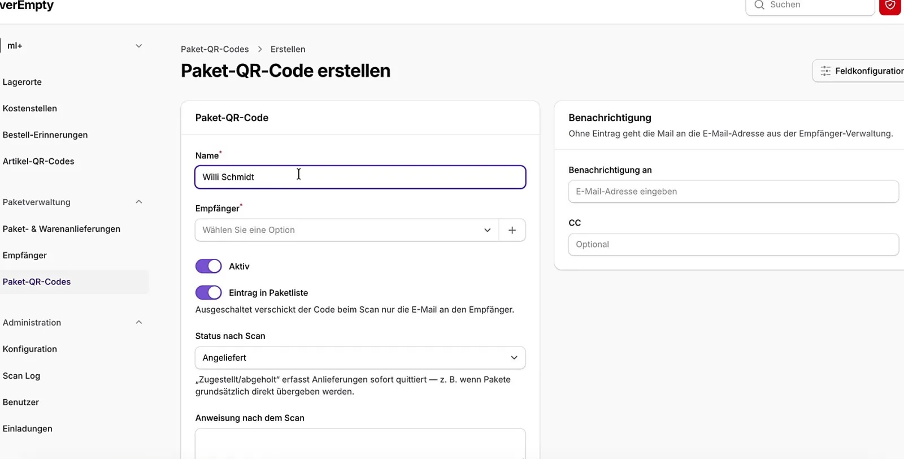Click the Feldkonfiguration sliders icon

point(825,71)
